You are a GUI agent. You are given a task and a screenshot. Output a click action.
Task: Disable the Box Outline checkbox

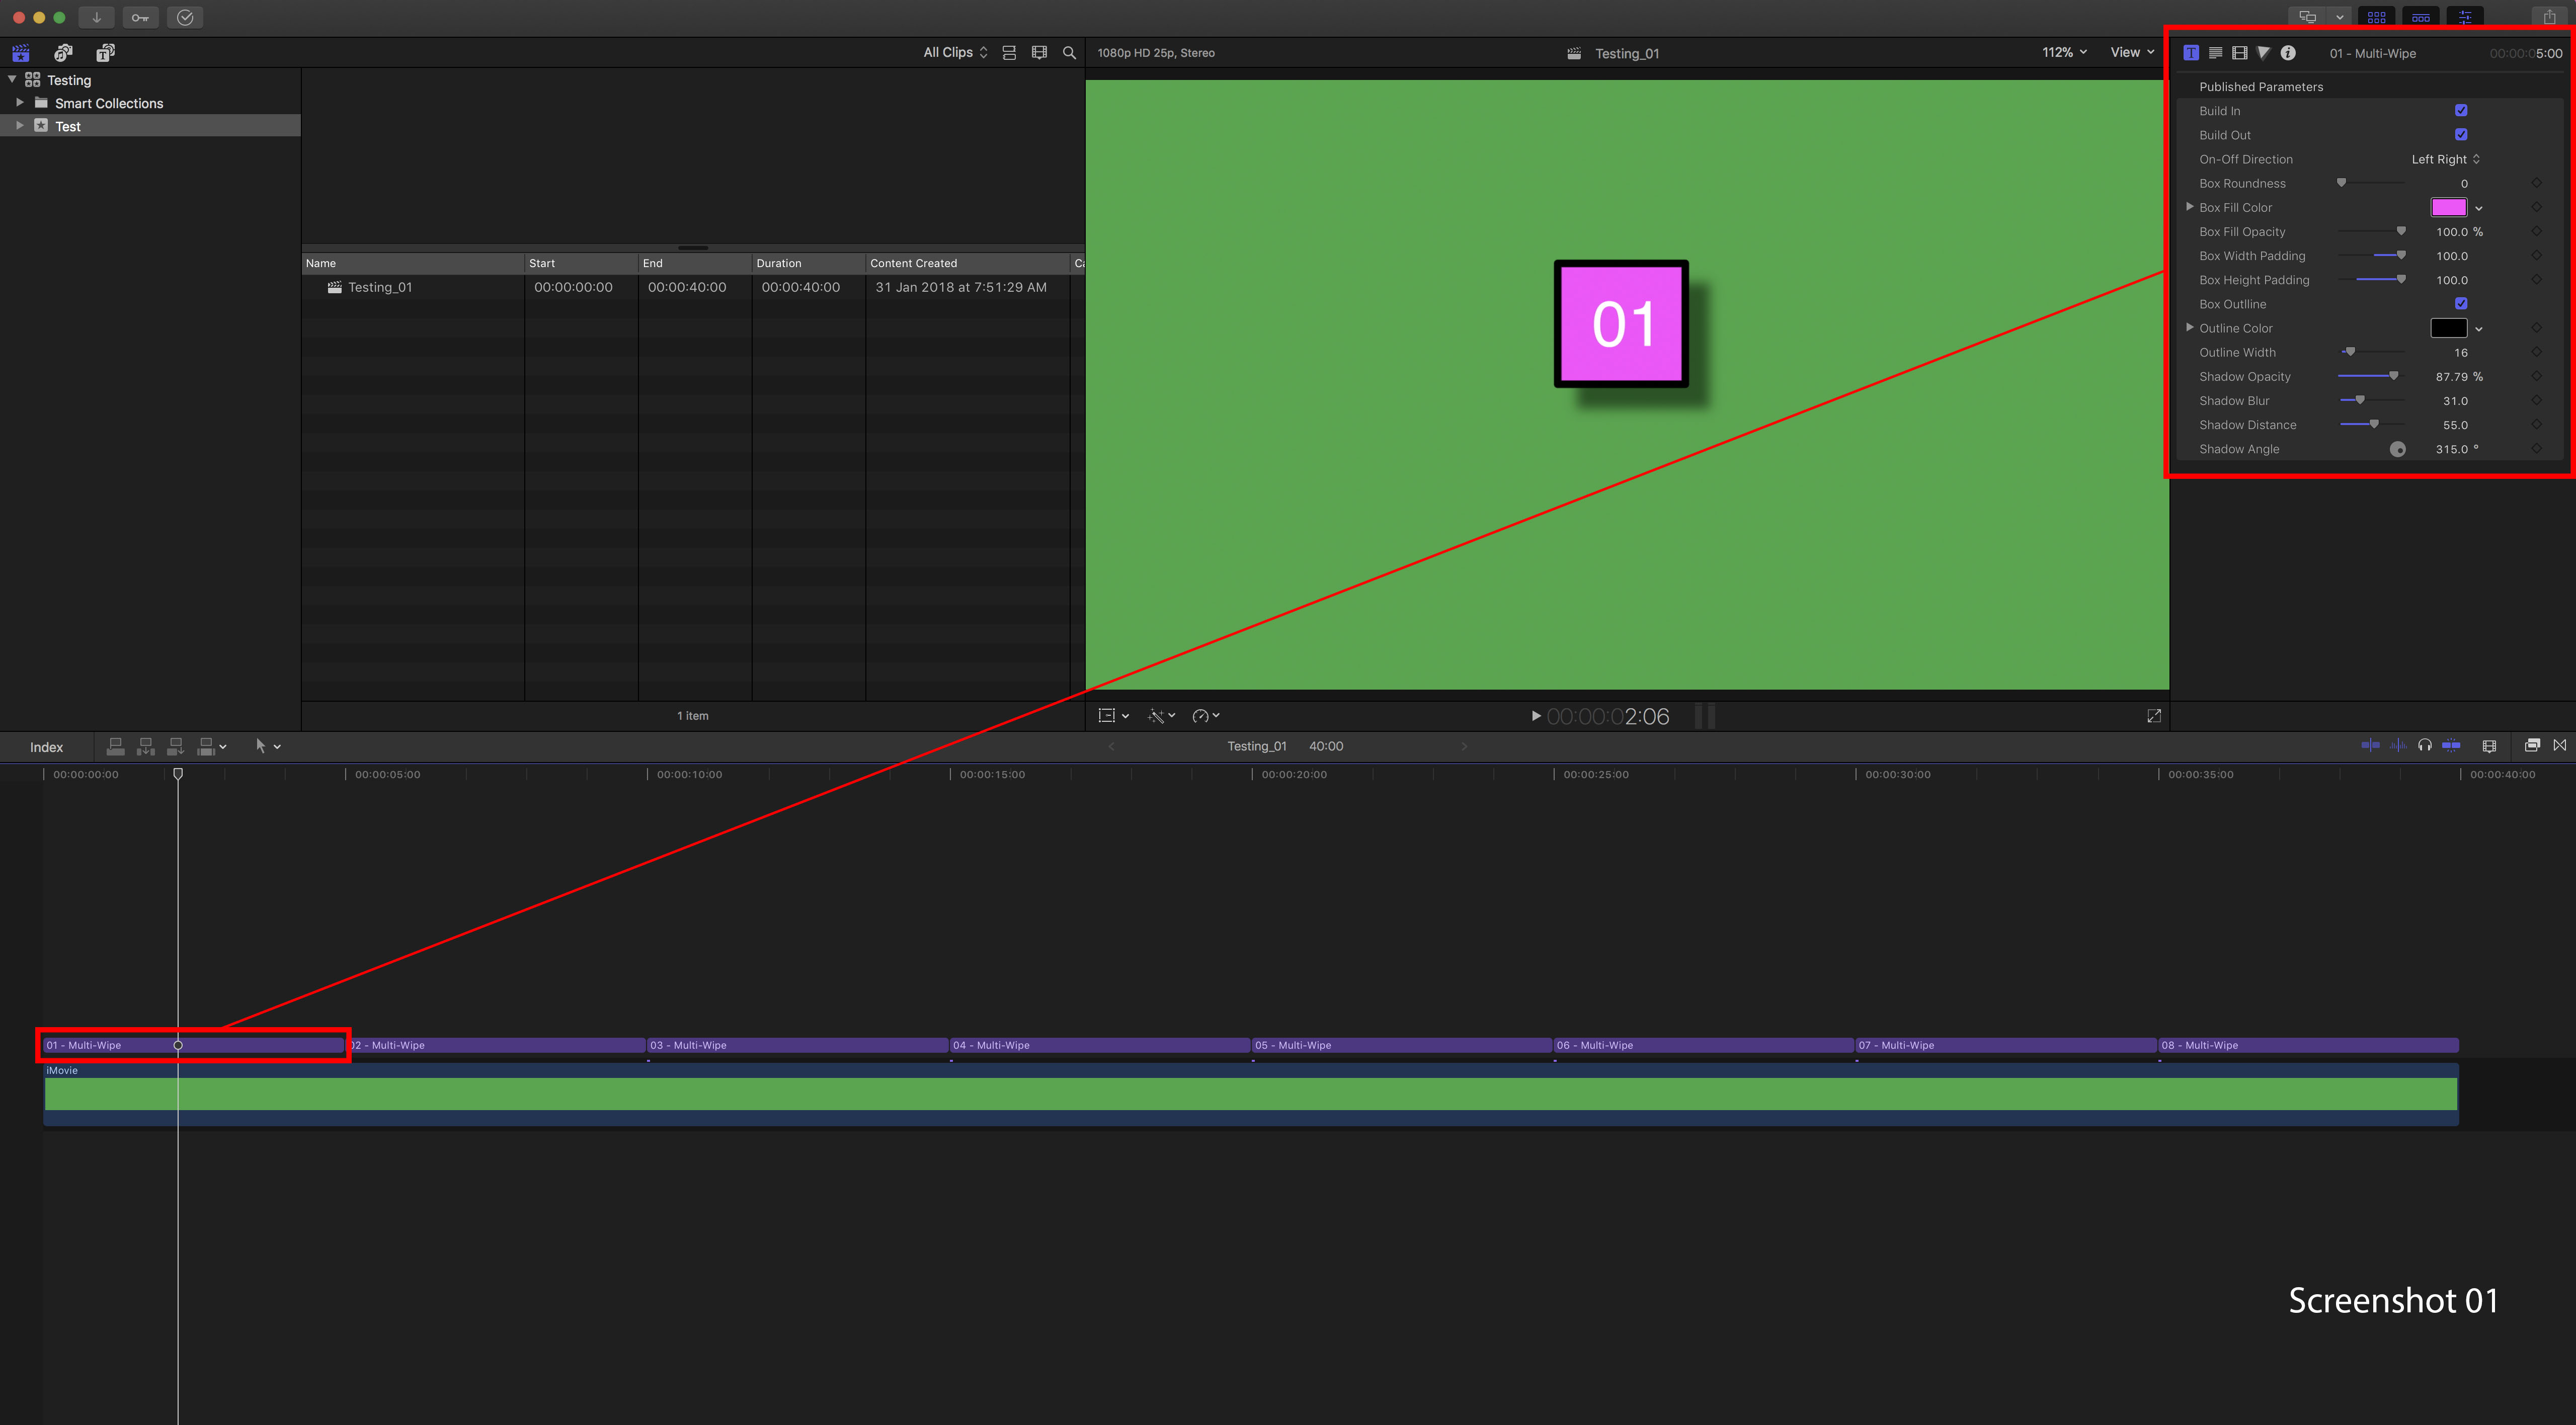point(2461,304)
